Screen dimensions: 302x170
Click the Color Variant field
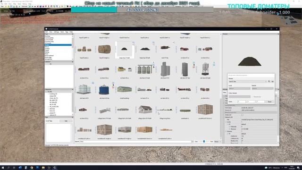pyautogui.click(x=239, y=96)
